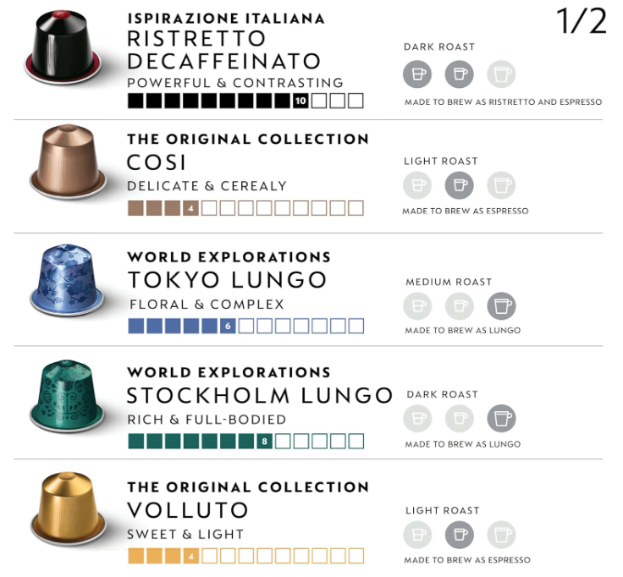Click the black Ristretto Decaffeinato capsule image

tap(63, 47)
